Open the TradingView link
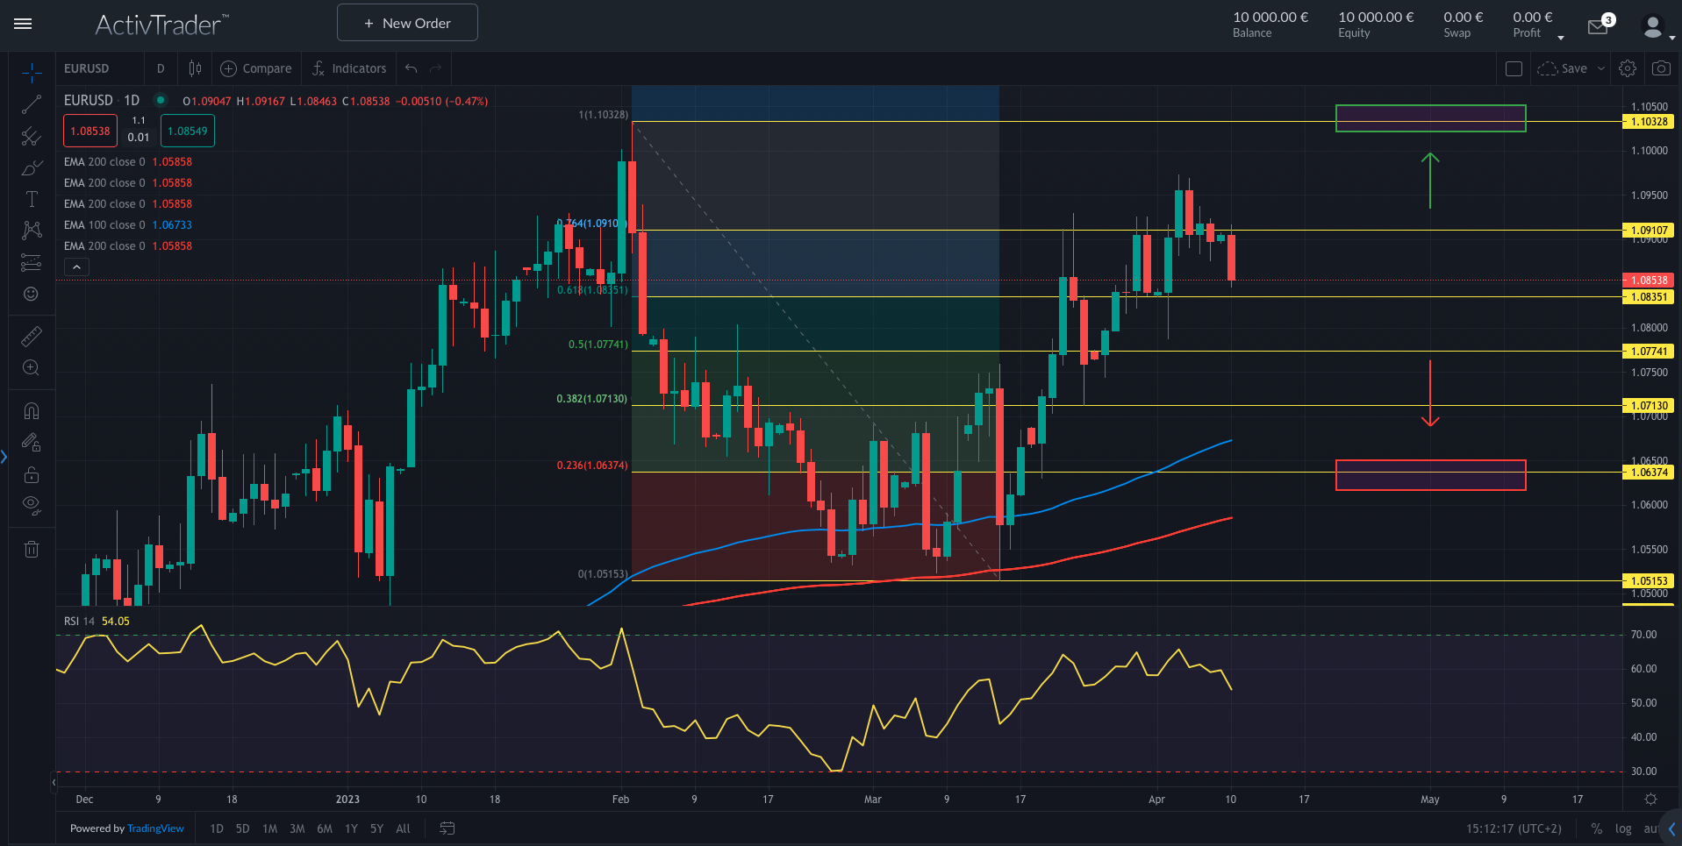This screenshot has height=846, width=1682. (155, 828)
